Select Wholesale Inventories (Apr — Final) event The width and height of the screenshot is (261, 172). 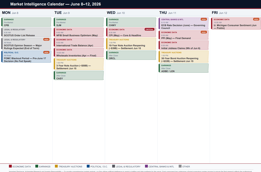click(x=79, y=53)
